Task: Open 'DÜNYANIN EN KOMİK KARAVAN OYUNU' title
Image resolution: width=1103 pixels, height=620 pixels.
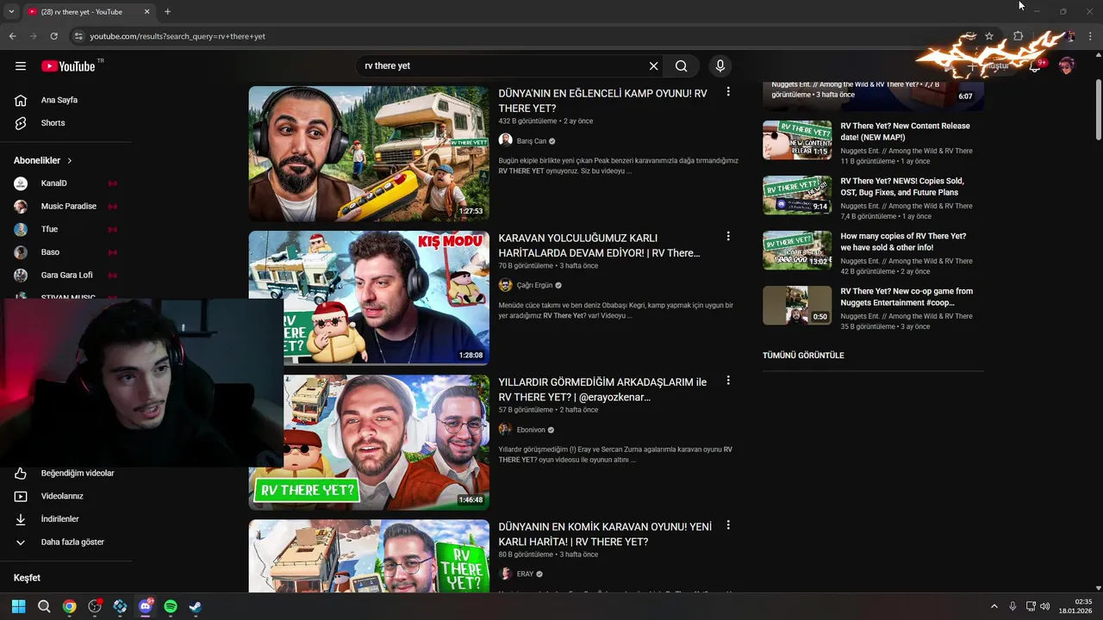Action: click(605, 534)
